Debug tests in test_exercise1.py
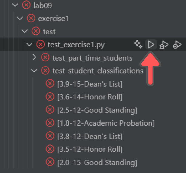The image size is (186, 173). coord(164,45)
